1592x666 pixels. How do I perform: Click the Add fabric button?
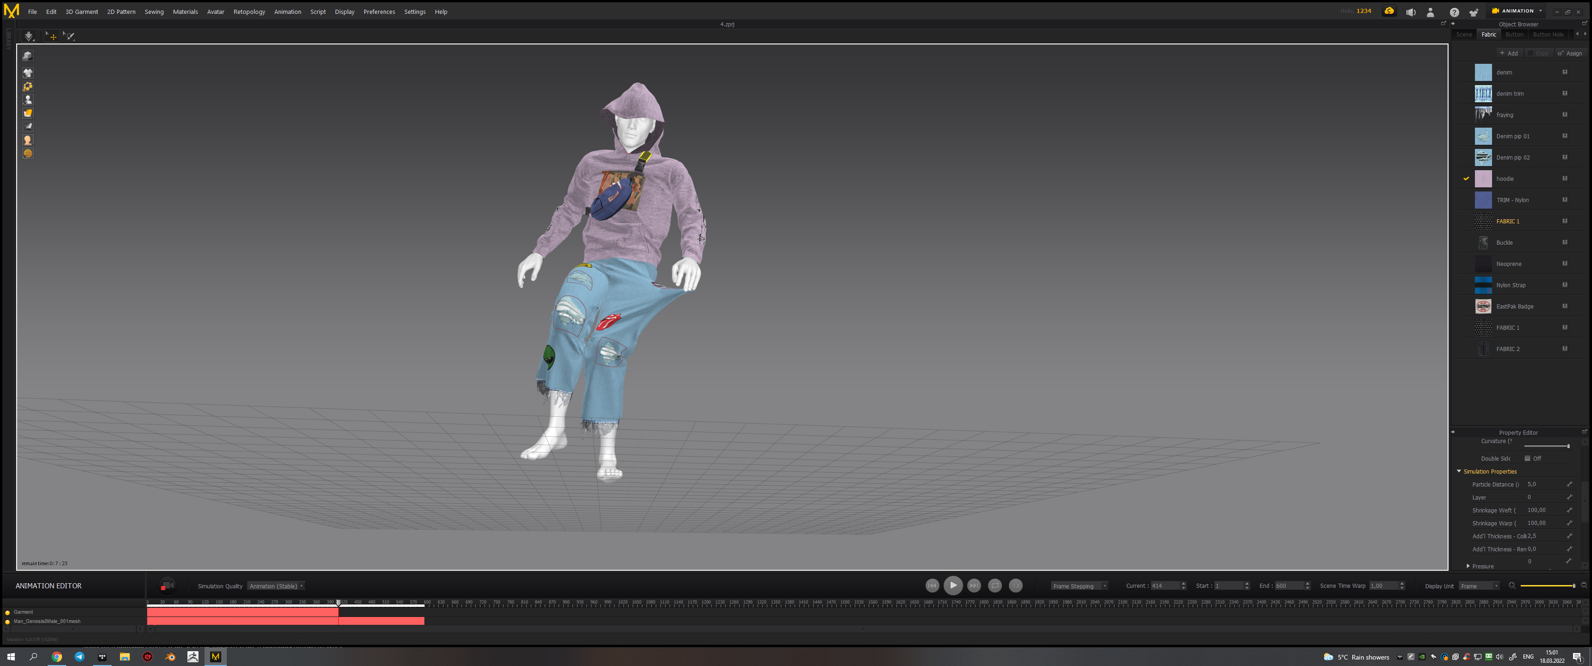pyautogui.click(x=1509, y=53)
